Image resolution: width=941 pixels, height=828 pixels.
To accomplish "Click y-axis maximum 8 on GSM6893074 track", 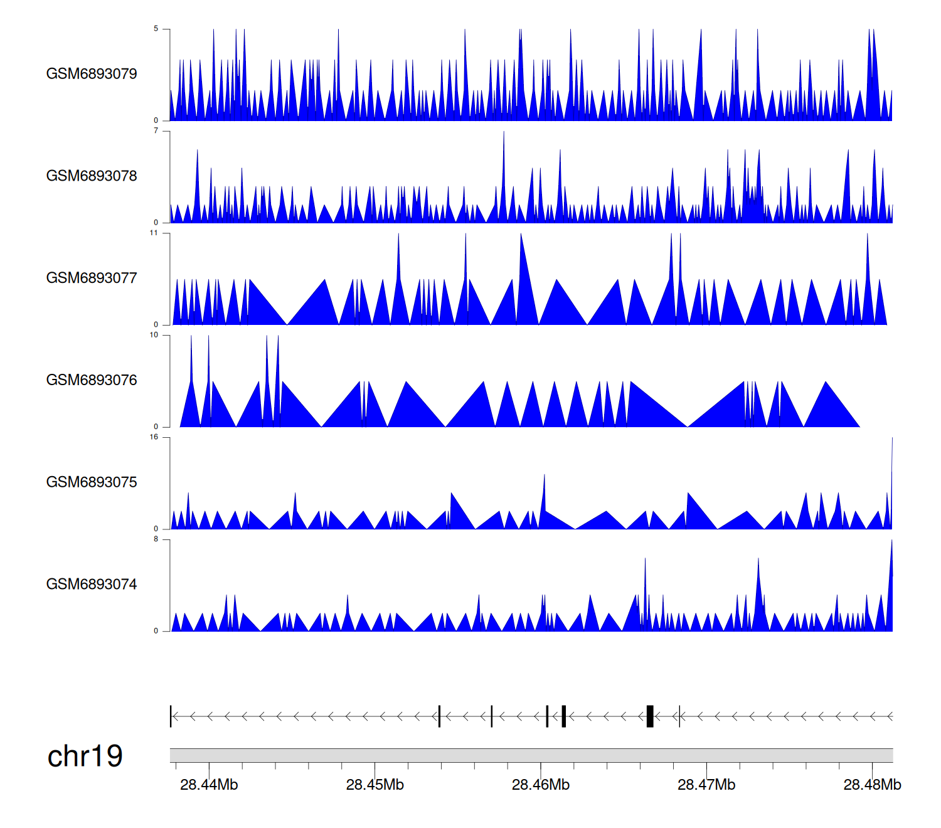I will [x=156, y=539].
